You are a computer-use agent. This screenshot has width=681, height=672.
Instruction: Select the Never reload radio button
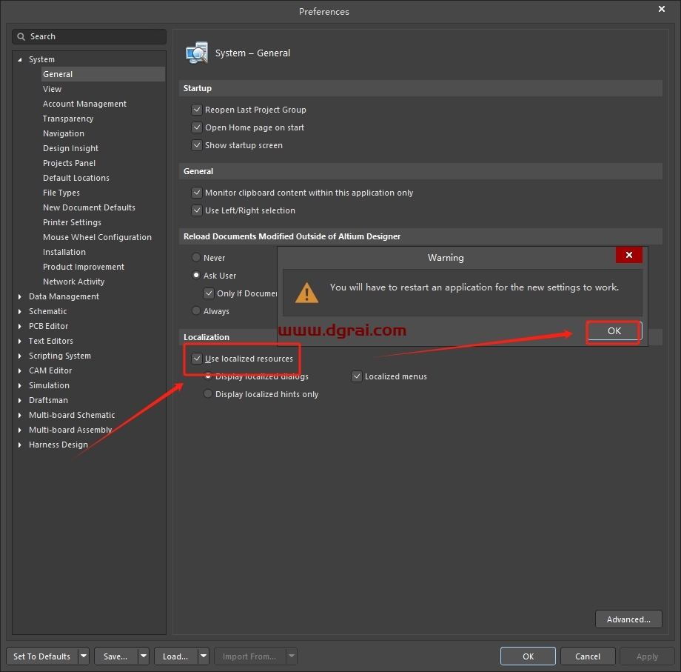click(196, 258)
